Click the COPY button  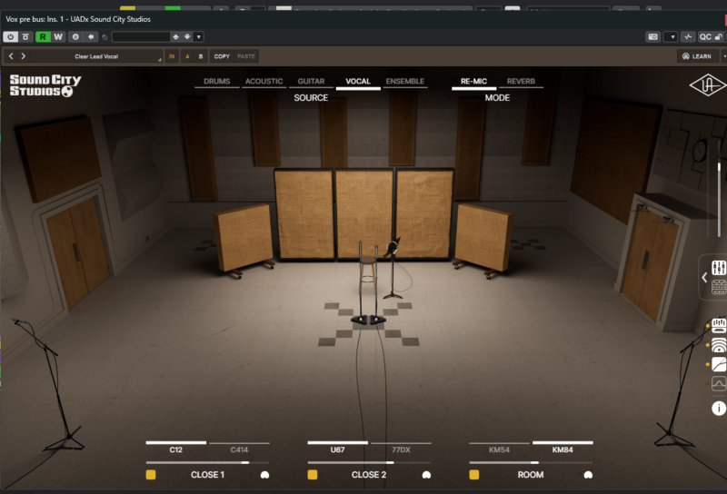point(222,56)
